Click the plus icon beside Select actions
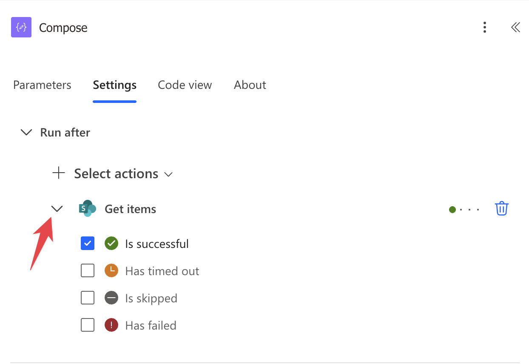Screen dimensions: 529x364 point(59,173)
